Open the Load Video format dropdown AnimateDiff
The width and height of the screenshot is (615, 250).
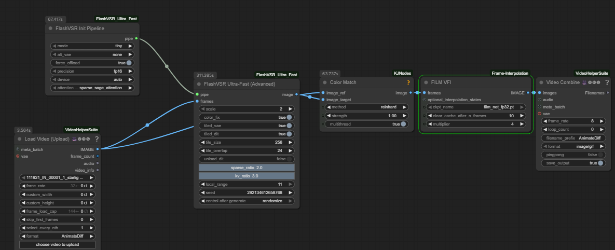57,237
